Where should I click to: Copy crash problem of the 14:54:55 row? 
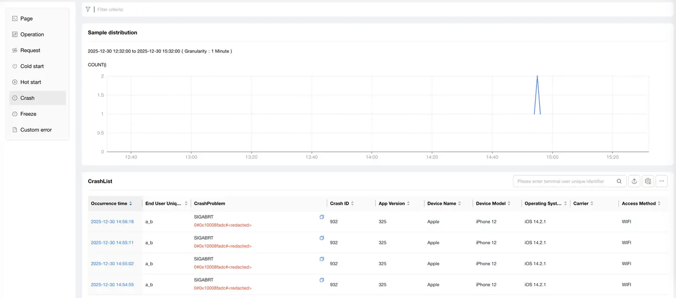pos(322,280)
